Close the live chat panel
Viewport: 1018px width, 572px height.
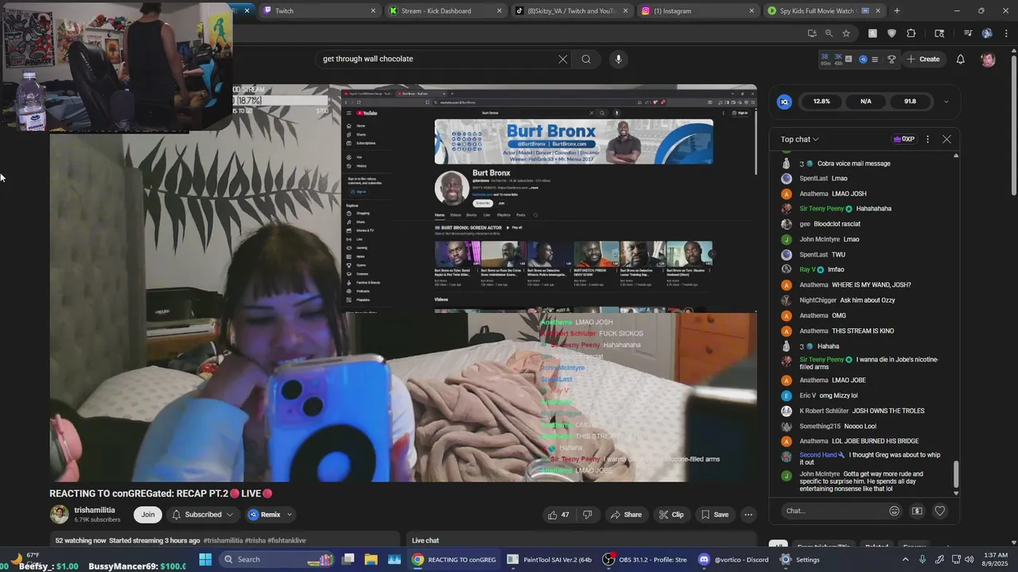click(x=946, y=139)
